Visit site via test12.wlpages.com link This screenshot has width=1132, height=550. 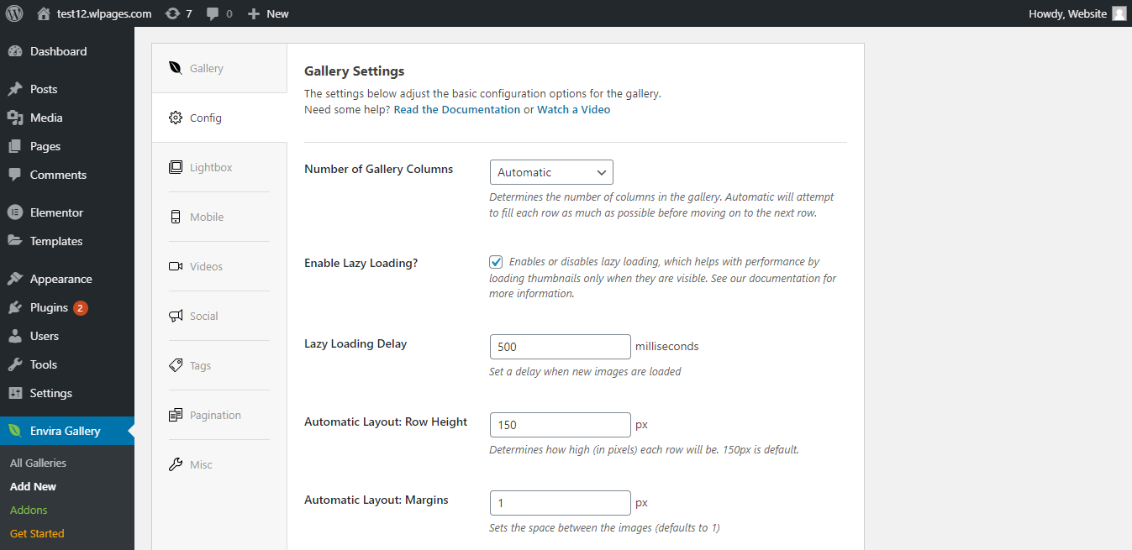pyautogui.click(x=104, y=13)
